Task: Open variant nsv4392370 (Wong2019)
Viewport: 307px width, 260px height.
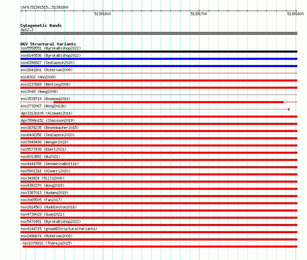Action: [42, 185]
